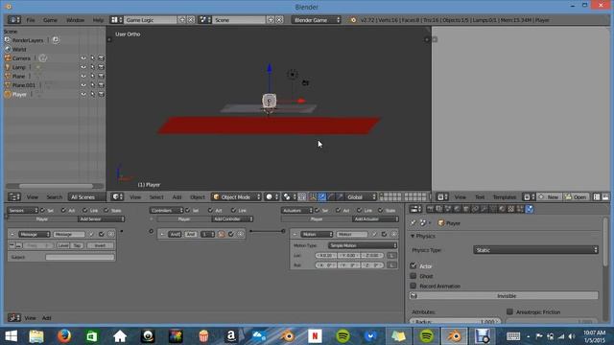Toggle the Controllers Link checkbox
The width and height of the screenshot is (614, 345).
pyautogui.click(x=233, y=211)
